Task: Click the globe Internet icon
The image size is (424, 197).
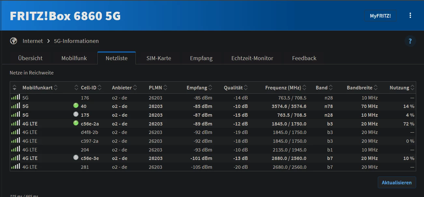Action: (13, 41)
